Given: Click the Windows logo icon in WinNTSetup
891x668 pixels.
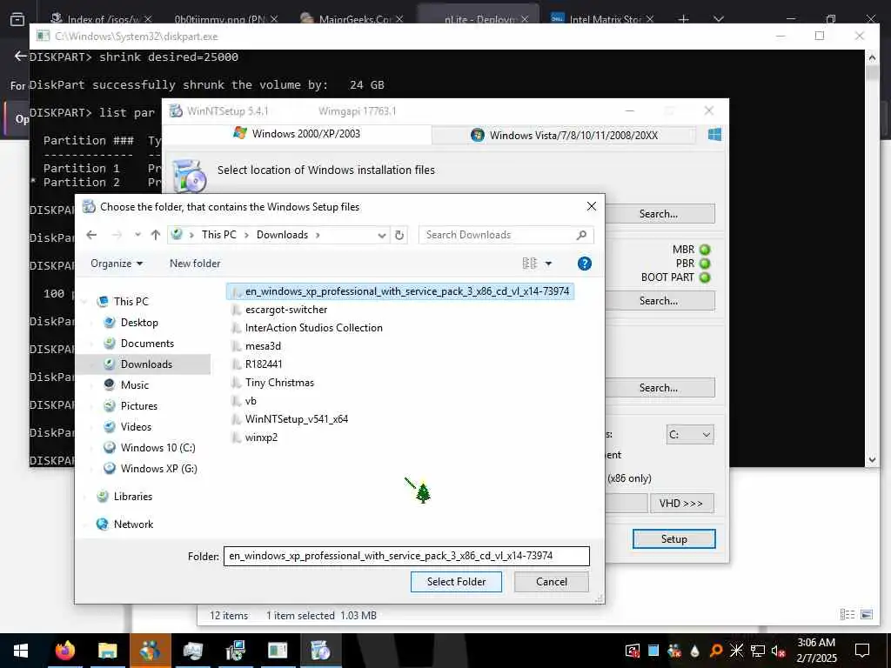Looking at the screenshot, I should pyautogui.click(x=714, y=135).
